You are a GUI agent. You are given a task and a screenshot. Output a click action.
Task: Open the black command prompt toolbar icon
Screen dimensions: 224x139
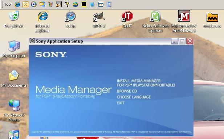pyautogui.click(x=84, y=4)
